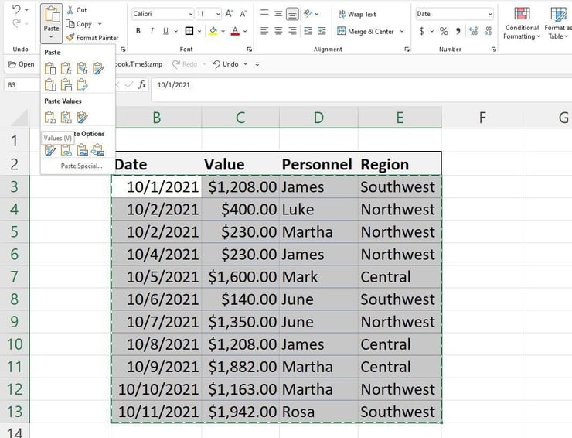Click the Undo arrow in the Undo group

coord(16,10)
